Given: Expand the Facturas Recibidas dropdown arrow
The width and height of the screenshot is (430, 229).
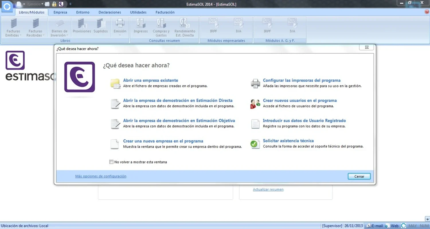Looking at the screenshot, I should 44,35.
